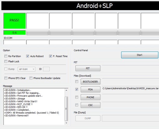Tick the checkbox beside BOOTLOADER
Screen dimensions: 159x129
(x=77, y=81)
